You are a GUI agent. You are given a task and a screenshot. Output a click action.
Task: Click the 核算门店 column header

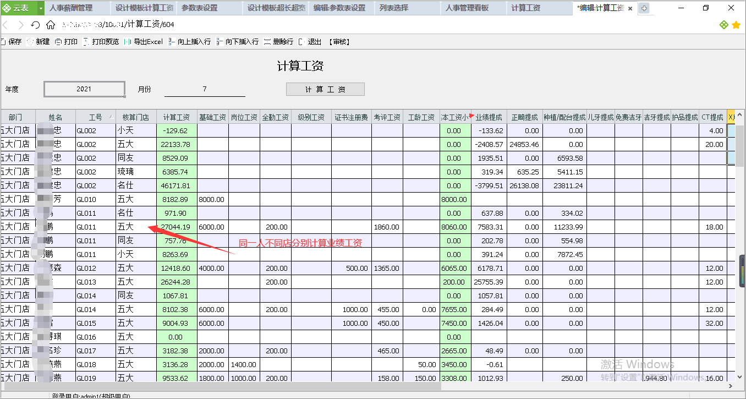pyautogui.click(x=136, y=117)
